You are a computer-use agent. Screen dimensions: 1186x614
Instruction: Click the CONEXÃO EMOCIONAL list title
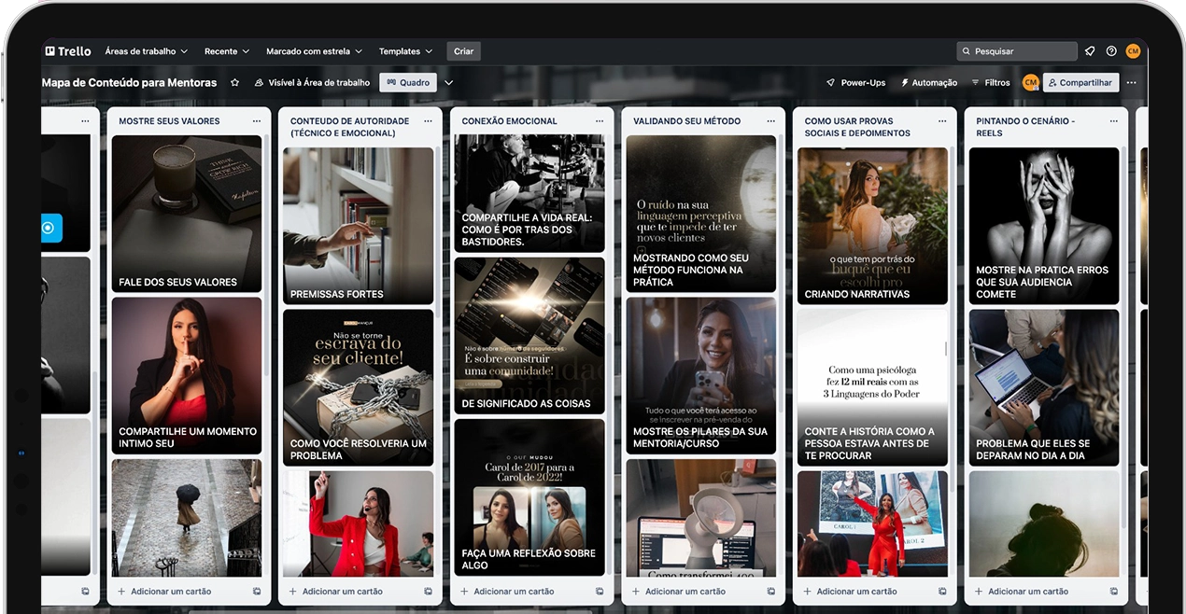pyautogui.click(x=509, y=121)
